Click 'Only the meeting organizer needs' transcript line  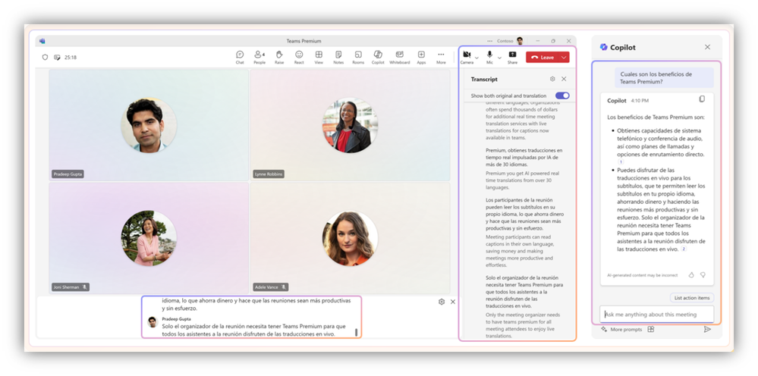point(523,325)
